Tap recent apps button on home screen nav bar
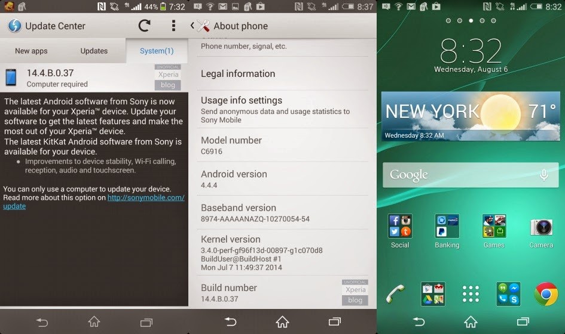 pos(523,321)
